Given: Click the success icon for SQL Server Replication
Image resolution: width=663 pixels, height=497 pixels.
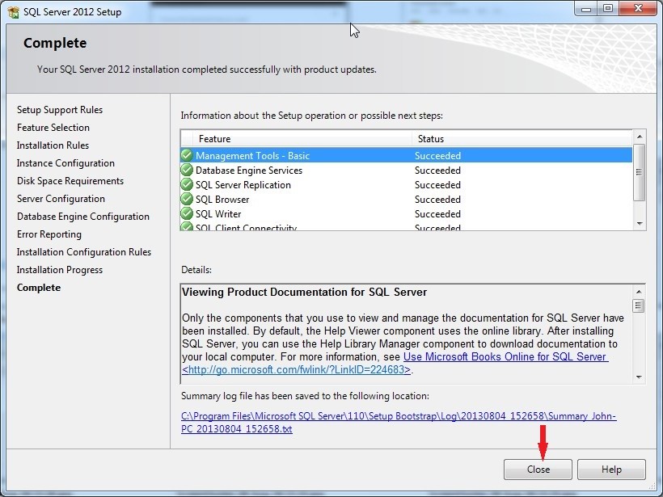Looking at the screenshot, I should (x=187, y=185).
